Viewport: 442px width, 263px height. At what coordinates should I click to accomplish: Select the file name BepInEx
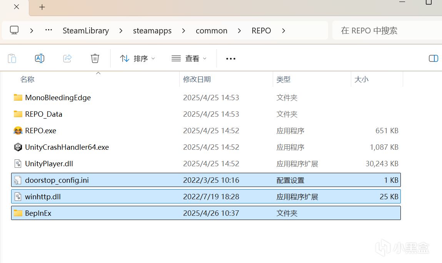[x=38, y=213]
